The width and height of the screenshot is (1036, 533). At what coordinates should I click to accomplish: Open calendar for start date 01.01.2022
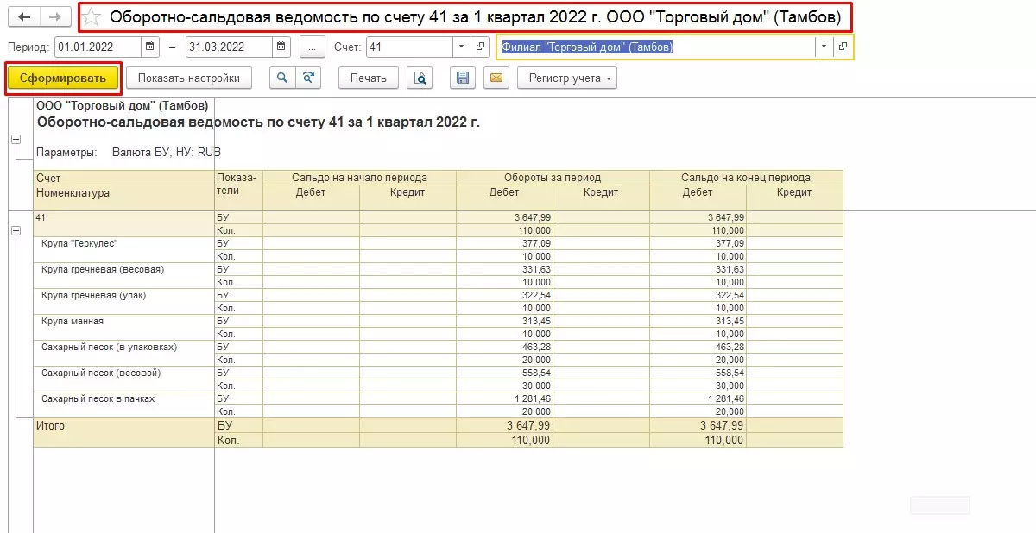[x=151, y=47]
